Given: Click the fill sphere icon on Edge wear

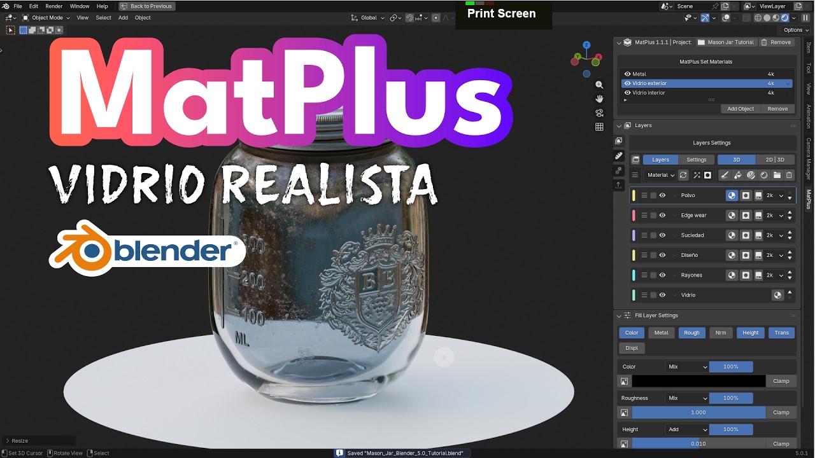Looking at the screenshot, I should click(x=732, y=215).
